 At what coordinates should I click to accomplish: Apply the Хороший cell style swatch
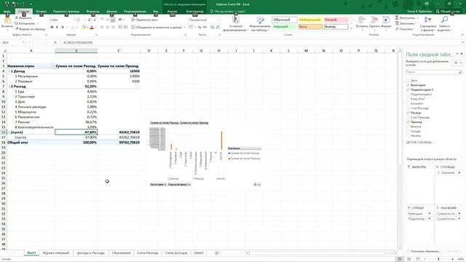click(x=284, y=26)
